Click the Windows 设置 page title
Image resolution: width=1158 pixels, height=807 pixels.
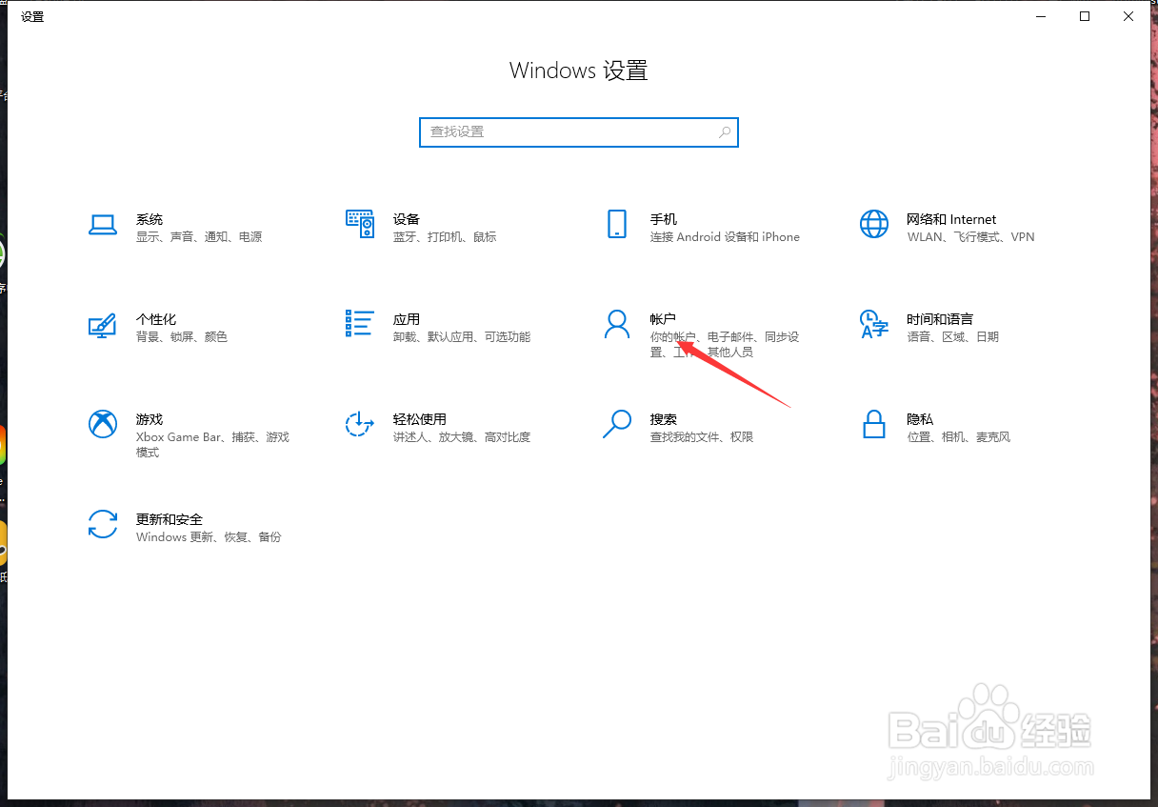(x=579, y=71)
